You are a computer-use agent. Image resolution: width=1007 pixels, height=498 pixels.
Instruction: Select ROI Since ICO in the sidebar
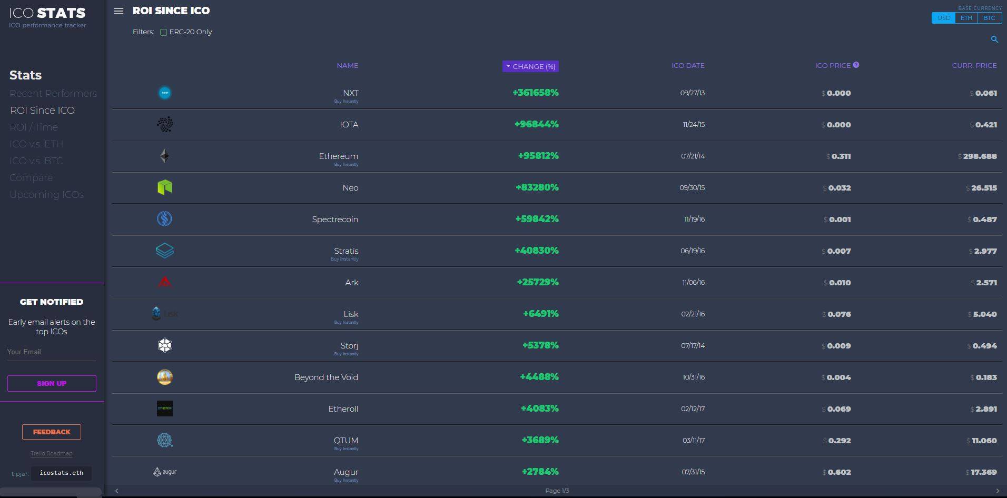point(42,110)
